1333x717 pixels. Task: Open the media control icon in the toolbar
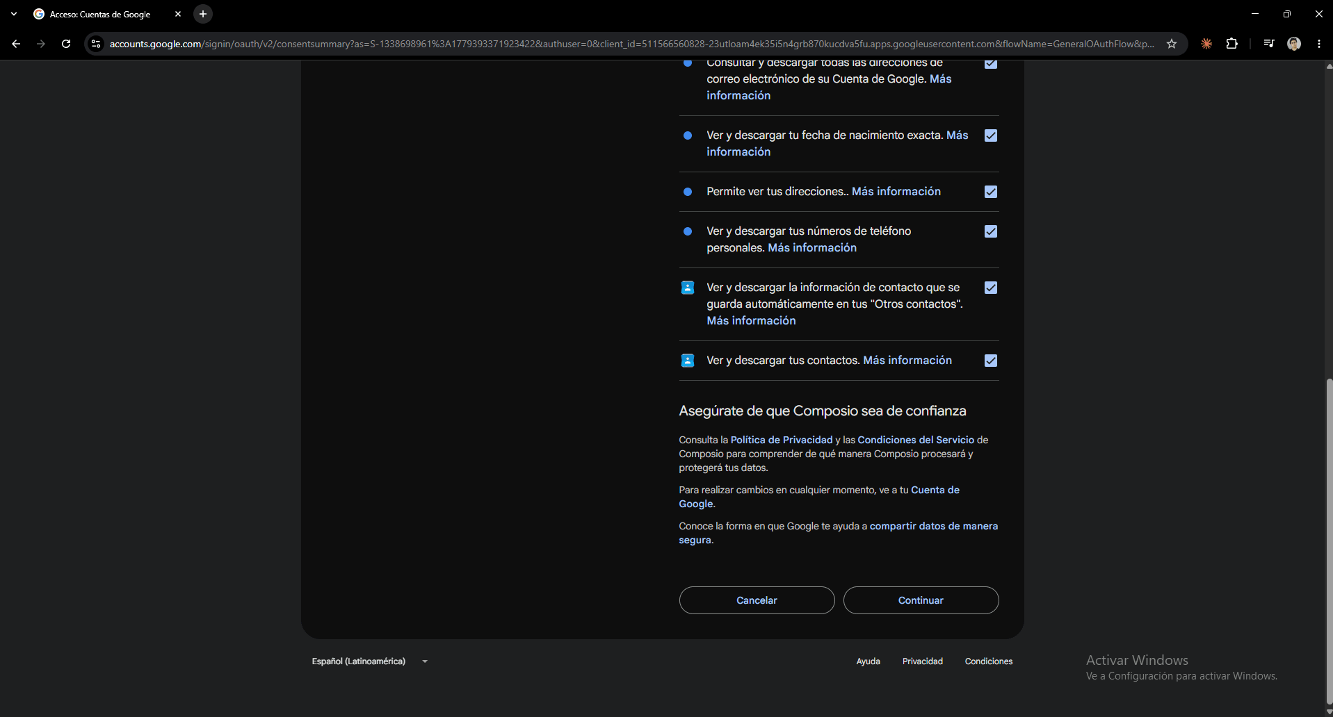coord(1269,44)
